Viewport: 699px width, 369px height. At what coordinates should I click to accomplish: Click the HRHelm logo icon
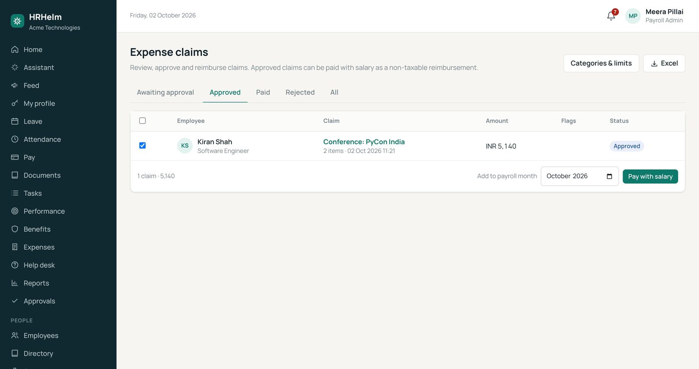(17, 21)
